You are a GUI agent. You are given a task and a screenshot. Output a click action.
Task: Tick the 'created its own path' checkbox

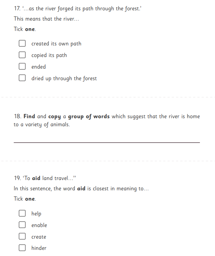tap(22, 43)
